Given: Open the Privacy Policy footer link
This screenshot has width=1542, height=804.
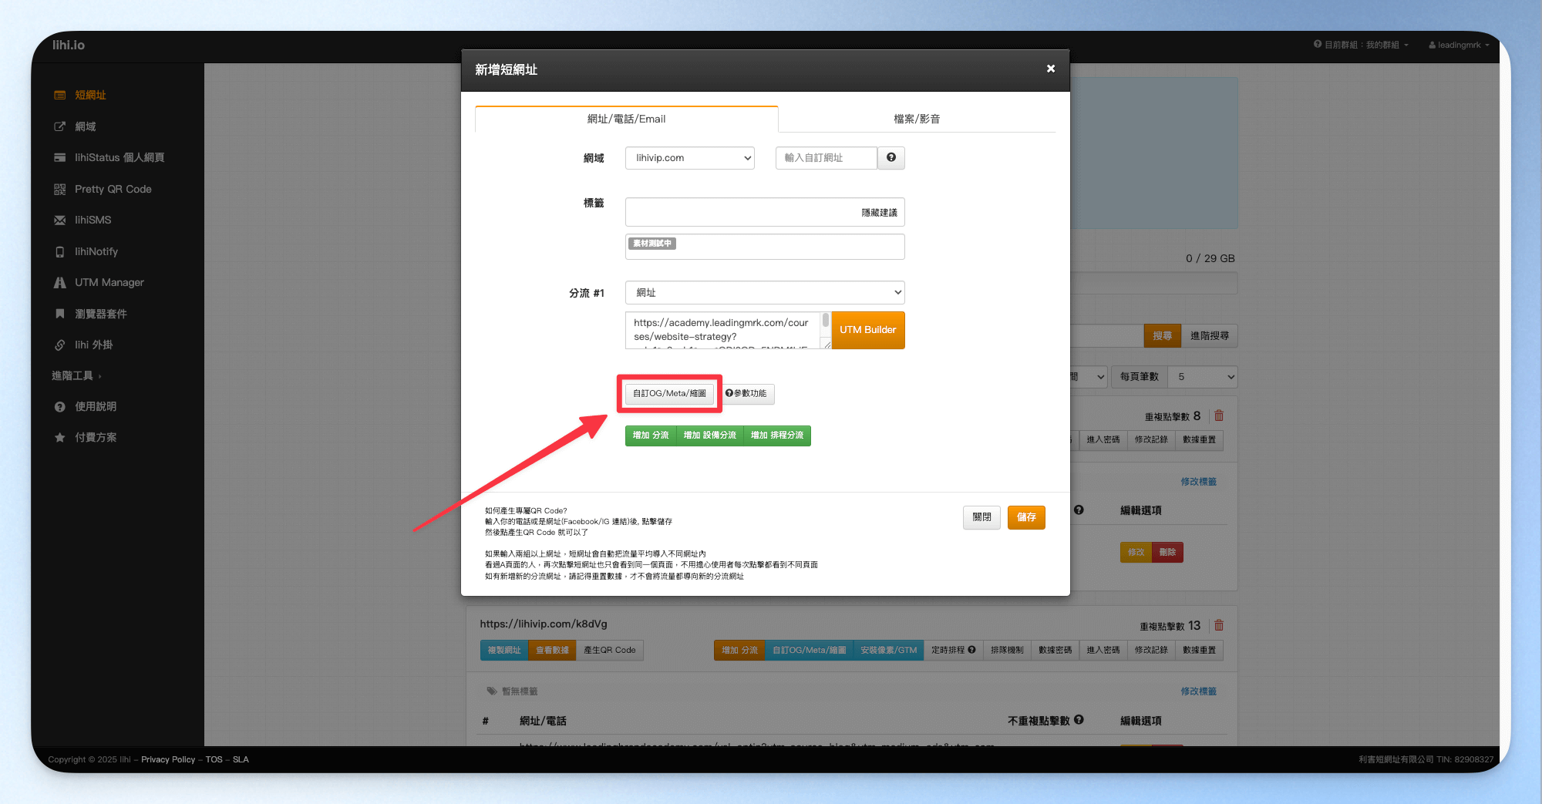Looking at the screenshot, I should [x=168, y=759].
